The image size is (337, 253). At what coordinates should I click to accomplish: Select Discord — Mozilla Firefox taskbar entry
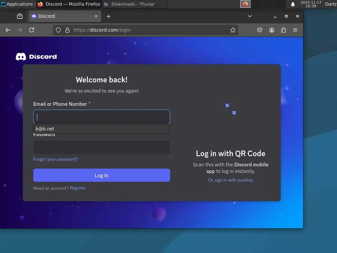point(69,4)
